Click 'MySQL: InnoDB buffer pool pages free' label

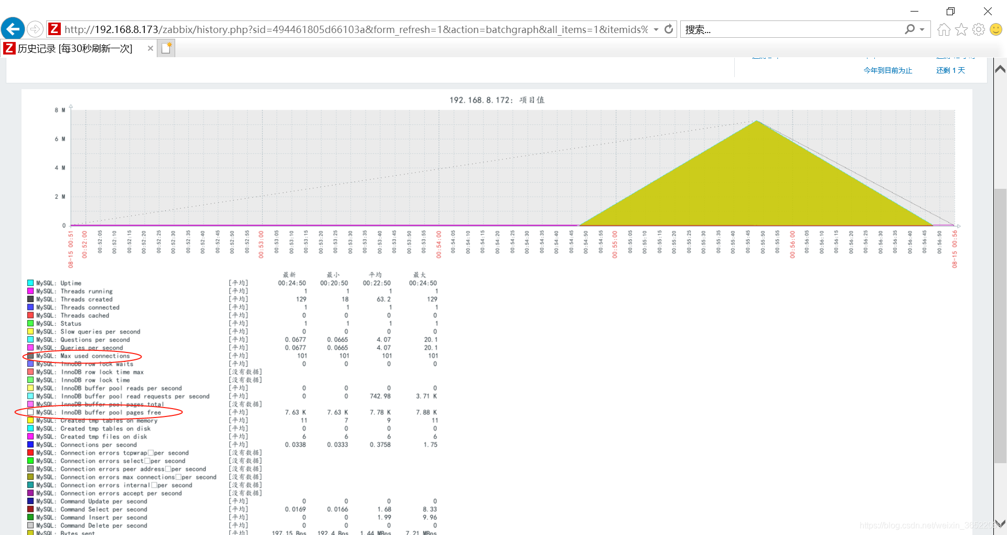tap(99, 413)
